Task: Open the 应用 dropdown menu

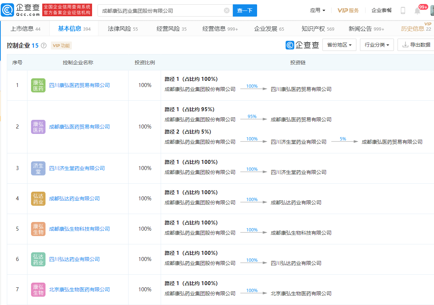Action: point(317,10)
